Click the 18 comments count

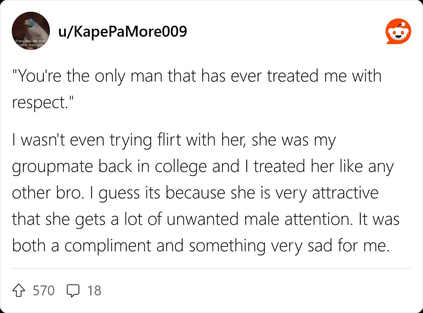94,291
